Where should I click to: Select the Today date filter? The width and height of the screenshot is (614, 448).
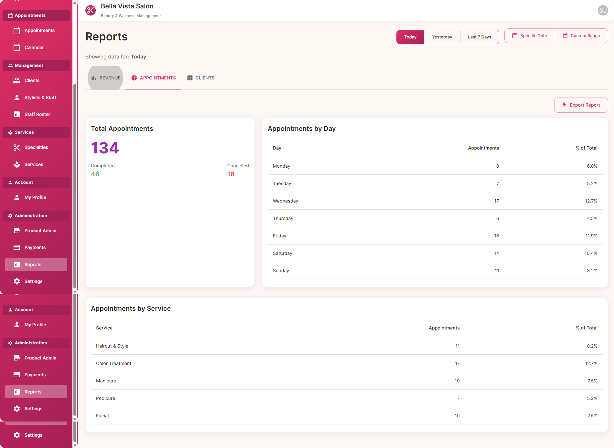(x=410, y=37)
